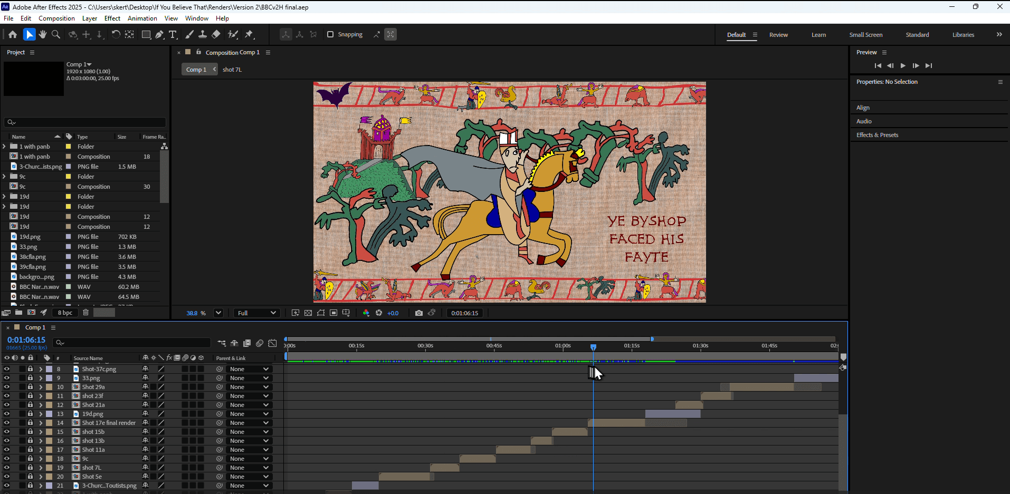Image resolution: width=1010 pixels, height=494 pixels.
Task: Show more workspaces via double chevron
Action: 999,34
